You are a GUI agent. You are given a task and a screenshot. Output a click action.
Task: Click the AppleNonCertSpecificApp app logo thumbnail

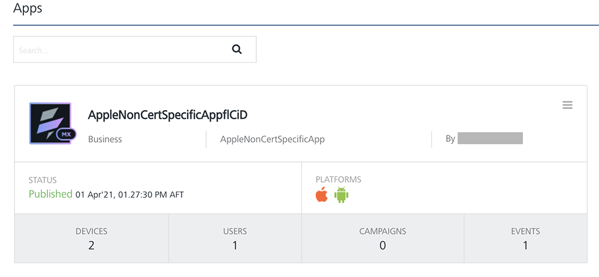pyautogui.click(x=50, y=123)
